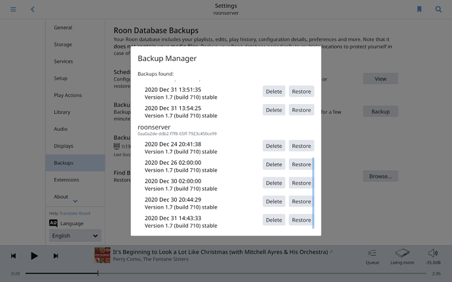Expand the sidebar downward chevron below About
The width and height of the screenshot is (452, 282).
click(75, 201)
